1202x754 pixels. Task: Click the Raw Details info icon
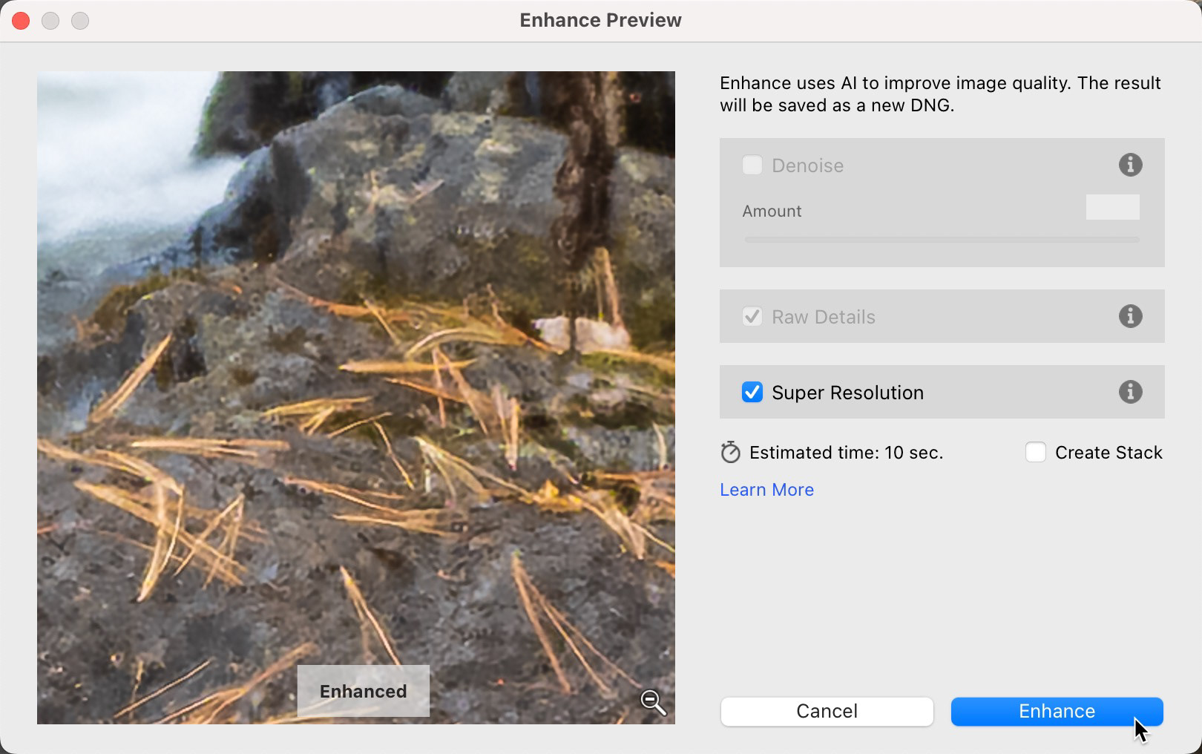coord(1130,316)
